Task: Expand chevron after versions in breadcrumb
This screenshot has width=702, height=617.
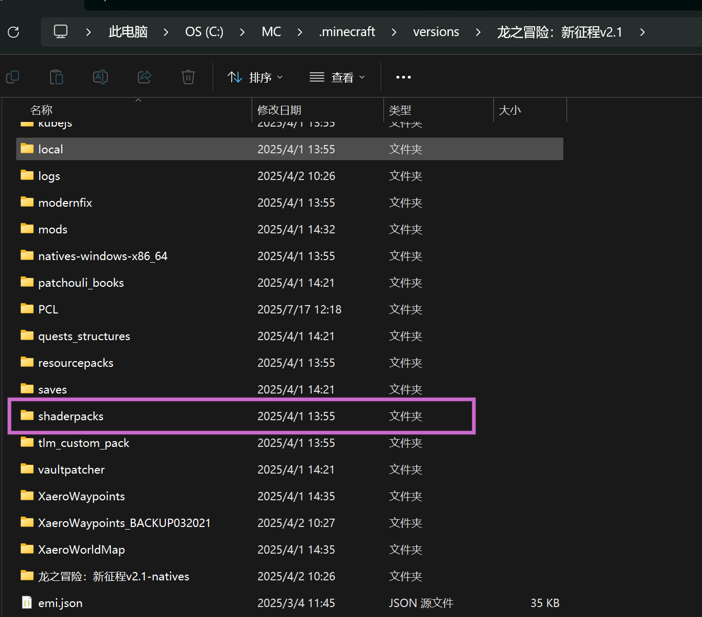Action: coord(478,32)
